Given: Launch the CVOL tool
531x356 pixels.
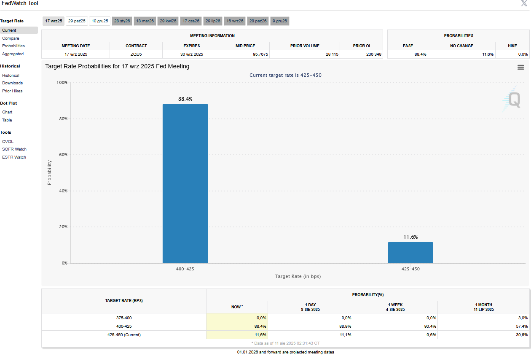Looking at the screenshot, I should (8, 142).
